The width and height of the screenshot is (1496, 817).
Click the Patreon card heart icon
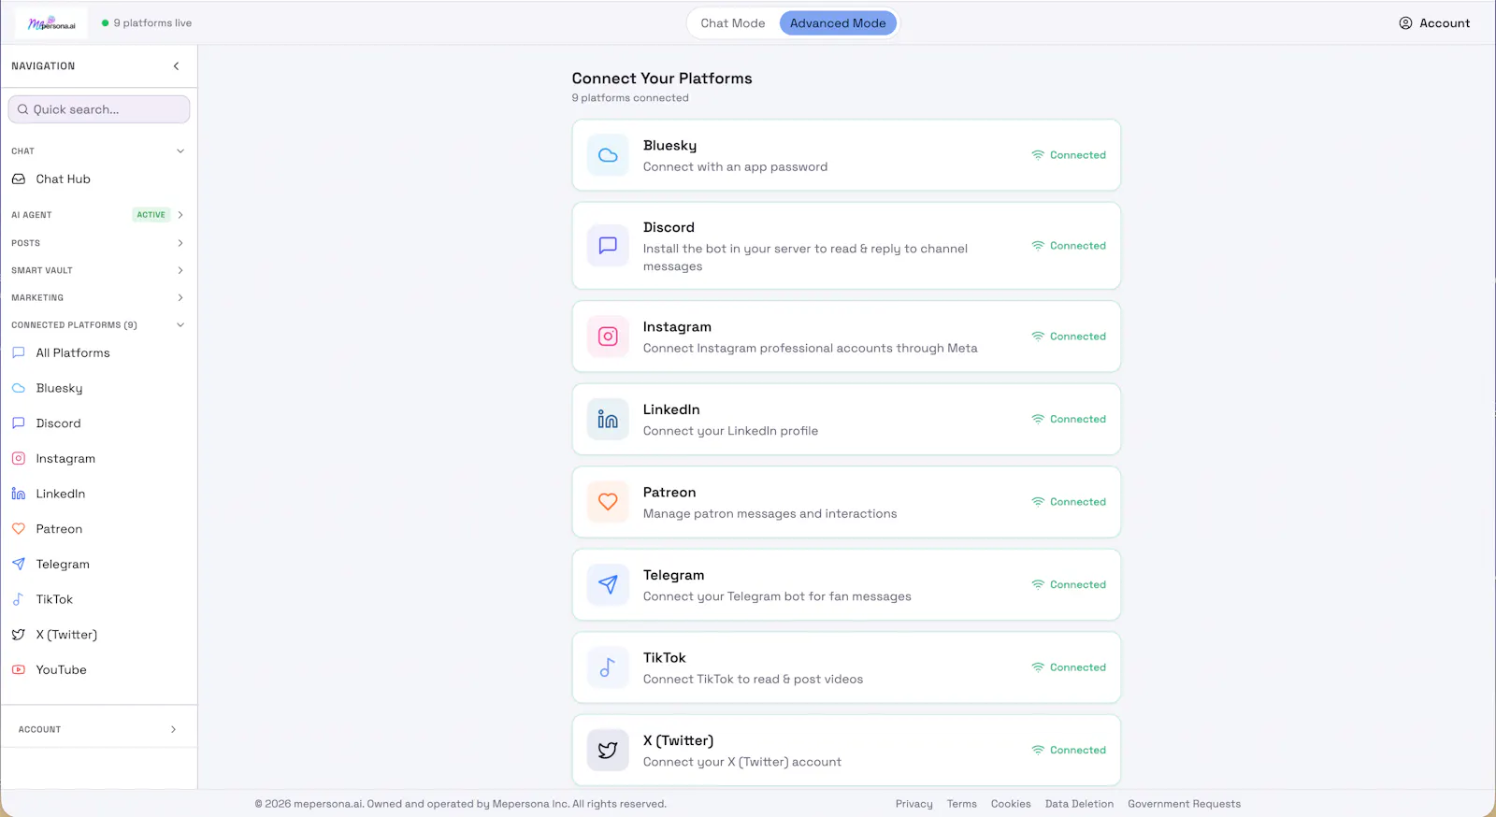[608, 502]
